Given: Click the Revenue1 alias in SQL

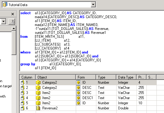Looking at the screenshot, I should pyautogui.click(x=98, y=33).
